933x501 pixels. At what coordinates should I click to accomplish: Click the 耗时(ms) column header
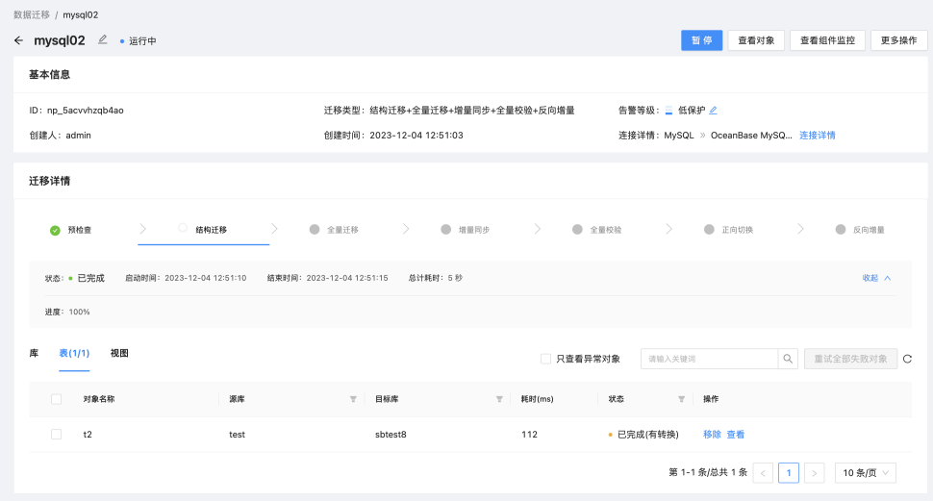tap(537, 399)
